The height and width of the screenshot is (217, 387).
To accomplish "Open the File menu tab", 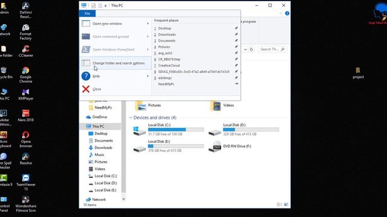I will click(x=87, y=13).
